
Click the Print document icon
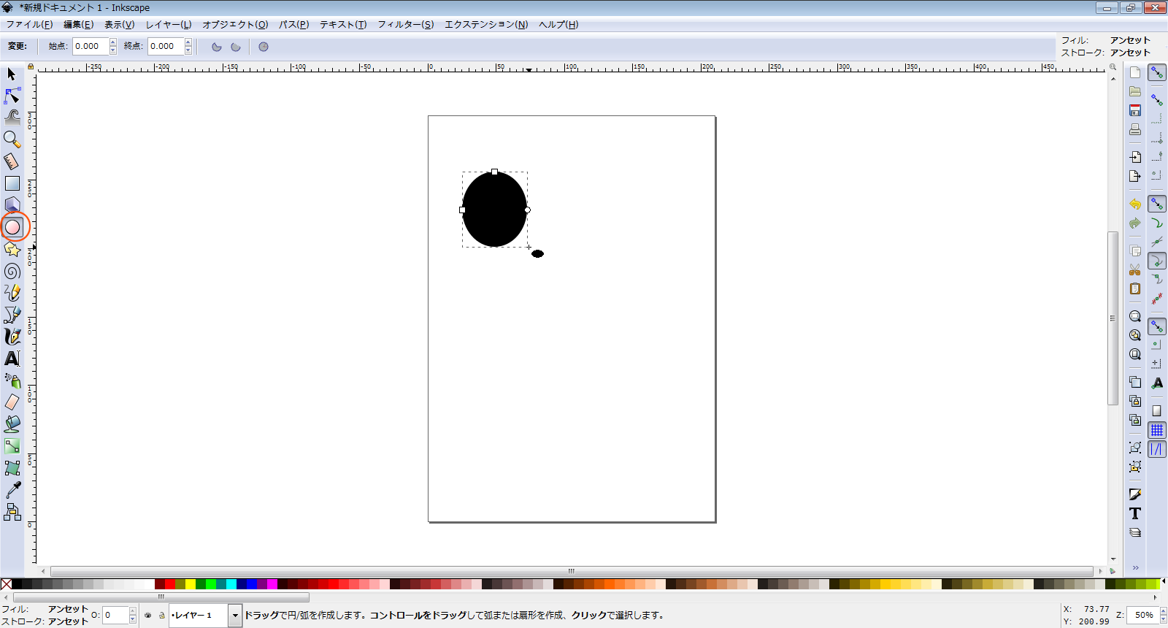pos(1135,130)
